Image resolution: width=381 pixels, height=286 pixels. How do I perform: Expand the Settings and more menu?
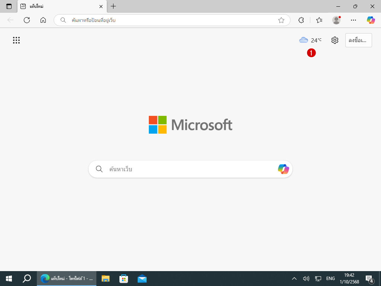(353, 20)
